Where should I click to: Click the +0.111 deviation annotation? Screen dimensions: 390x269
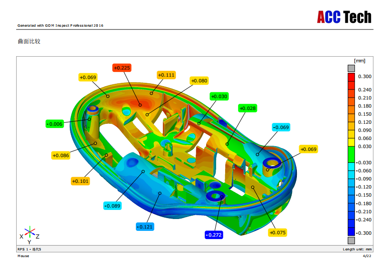(166, 75)
